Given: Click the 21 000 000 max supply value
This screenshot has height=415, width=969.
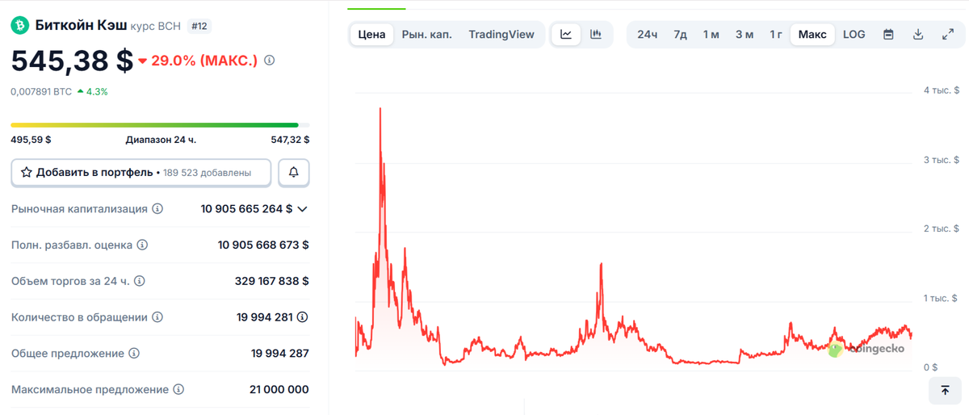Looking at the screenshot, I should (x=279, y=389).
